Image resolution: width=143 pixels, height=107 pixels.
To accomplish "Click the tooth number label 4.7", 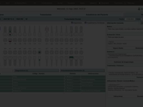I will click(10, 49).
